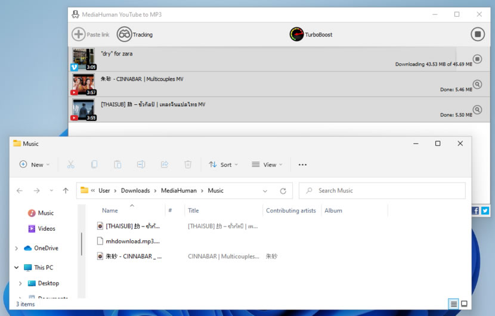Switch to details view in status bar
495x316 pixels.
(454, 303)
